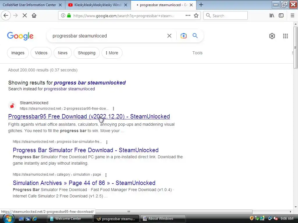Screen dimensions: 298x223
Task: Click the Windows Start orb
Action: point(8,219)
